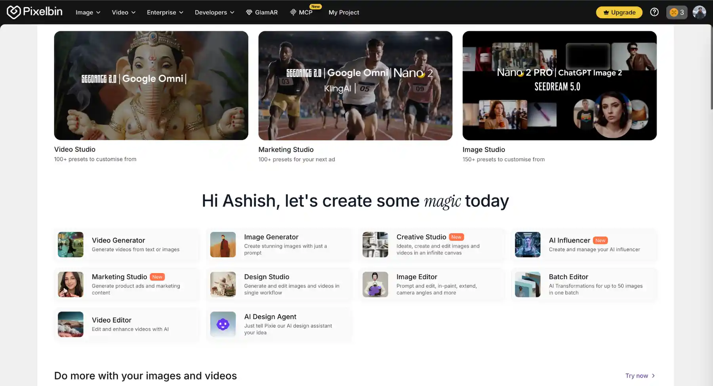Click "100+ presets for your next ad" text
The image size is (713, 386).
[x=297, y=160]
